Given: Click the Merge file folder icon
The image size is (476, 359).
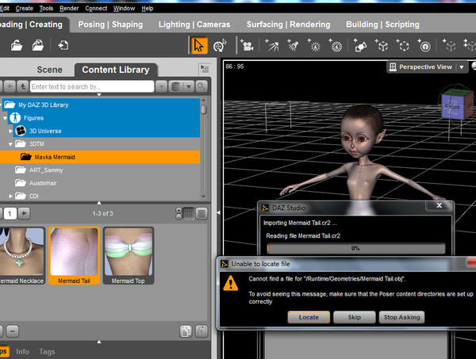Looking at the screenshot, I should (37, 46).
